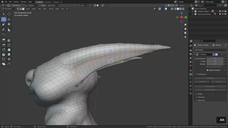The height and width of the screenshot is (128, 228).
Task: Select the Move tool
Action: (x=4, y=19)
